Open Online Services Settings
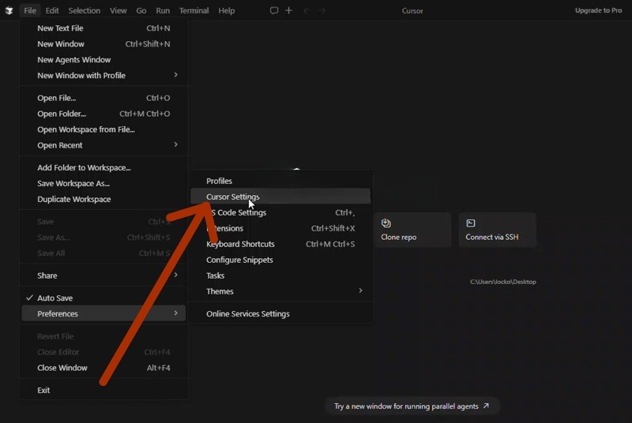The height and width of the screenshot is (423, 632). (280, 313)
